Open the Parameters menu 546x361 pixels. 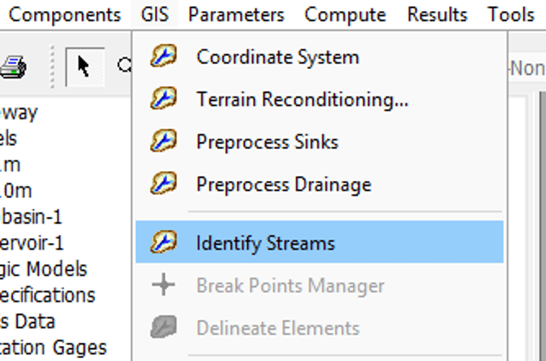click(x=236, y=14)
